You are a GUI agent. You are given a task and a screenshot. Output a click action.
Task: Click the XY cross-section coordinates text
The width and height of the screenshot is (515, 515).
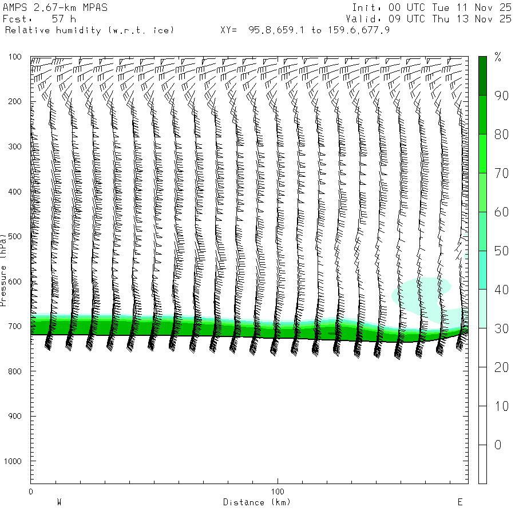(305, 30)
